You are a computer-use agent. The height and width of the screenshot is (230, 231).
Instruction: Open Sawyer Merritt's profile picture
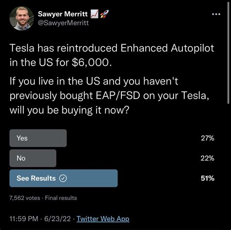(x=21, y=18)
